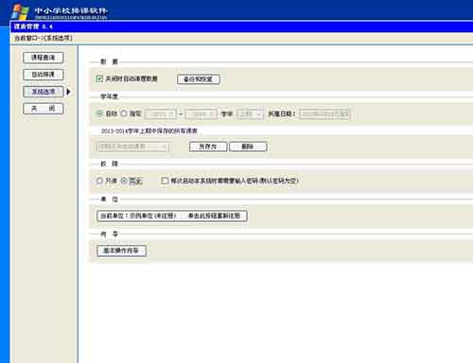
Task: Toggle the 关闭时自动清理数据 checkbox
Action: (99, 78)
